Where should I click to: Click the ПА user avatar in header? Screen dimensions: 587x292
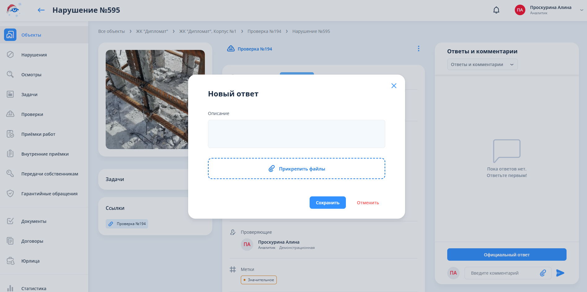520,10
